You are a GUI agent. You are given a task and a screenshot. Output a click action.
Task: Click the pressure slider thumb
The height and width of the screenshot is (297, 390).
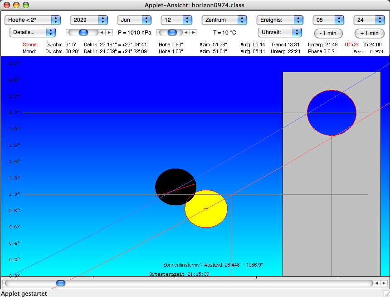coord(83,32)
